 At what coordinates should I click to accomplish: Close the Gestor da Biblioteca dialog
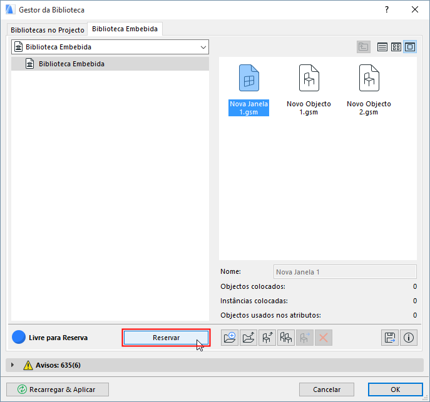tap(415, 9)
